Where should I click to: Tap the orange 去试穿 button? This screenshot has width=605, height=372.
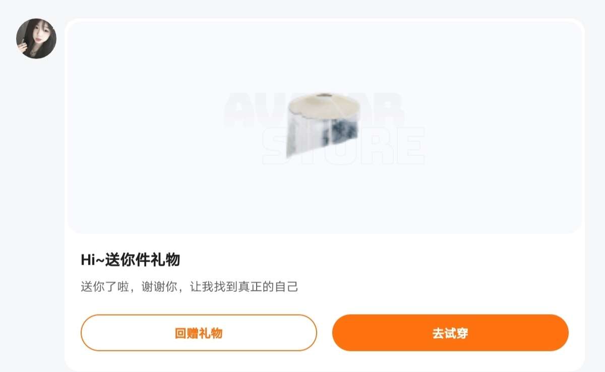tap(450, 333)
